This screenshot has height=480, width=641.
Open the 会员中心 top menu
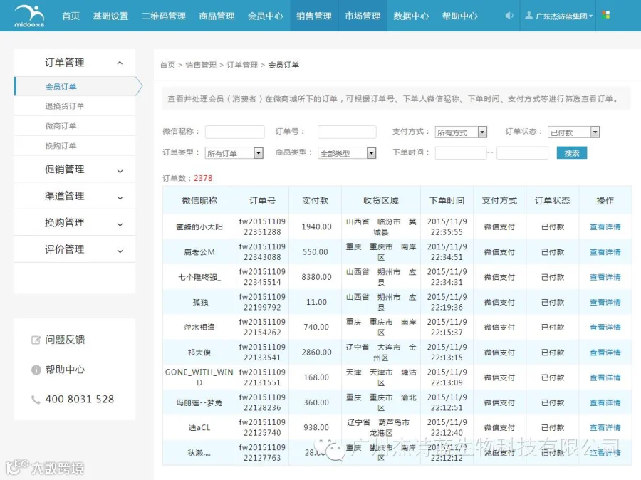pyautogui.click(x=266, y=16)
